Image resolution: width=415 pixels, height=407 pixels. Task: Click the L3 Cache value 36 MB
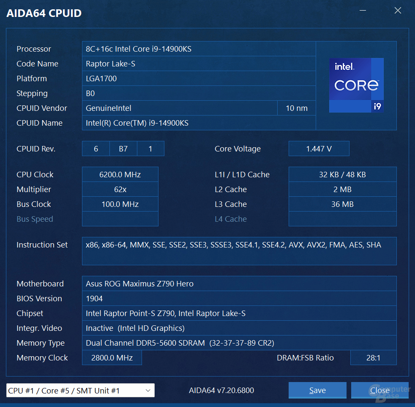(342, 204)
